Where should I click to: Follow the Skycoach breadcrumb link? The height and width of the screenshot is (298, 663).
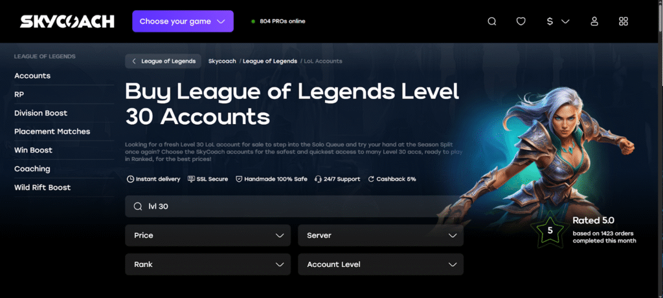(x=222, y=61)
